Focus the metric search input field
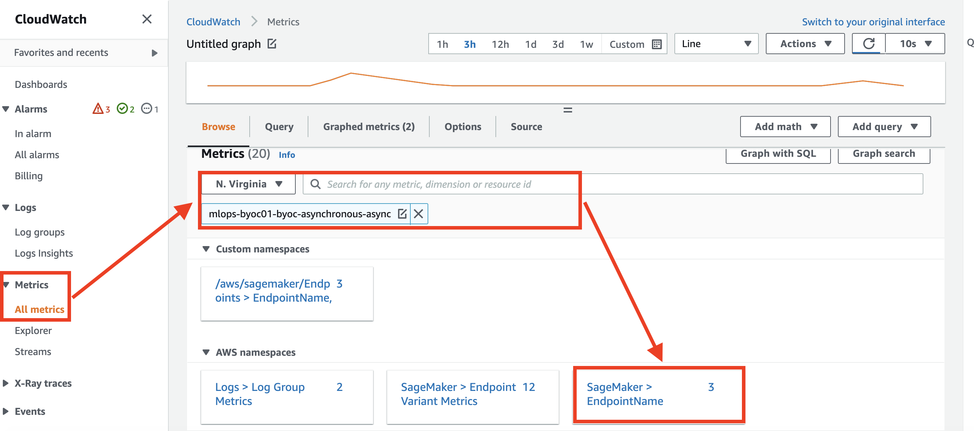The image size is (974, 431). pyautogui.click(x=613, y=184)
